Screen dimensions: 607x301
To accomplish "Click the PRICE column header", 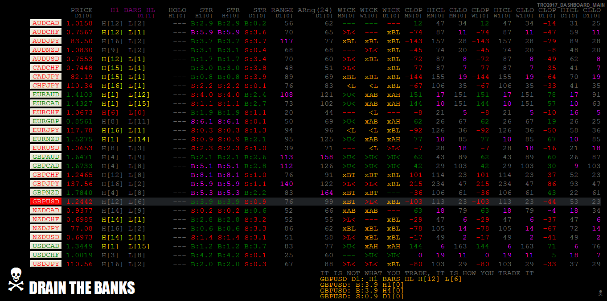I will 82,10.
